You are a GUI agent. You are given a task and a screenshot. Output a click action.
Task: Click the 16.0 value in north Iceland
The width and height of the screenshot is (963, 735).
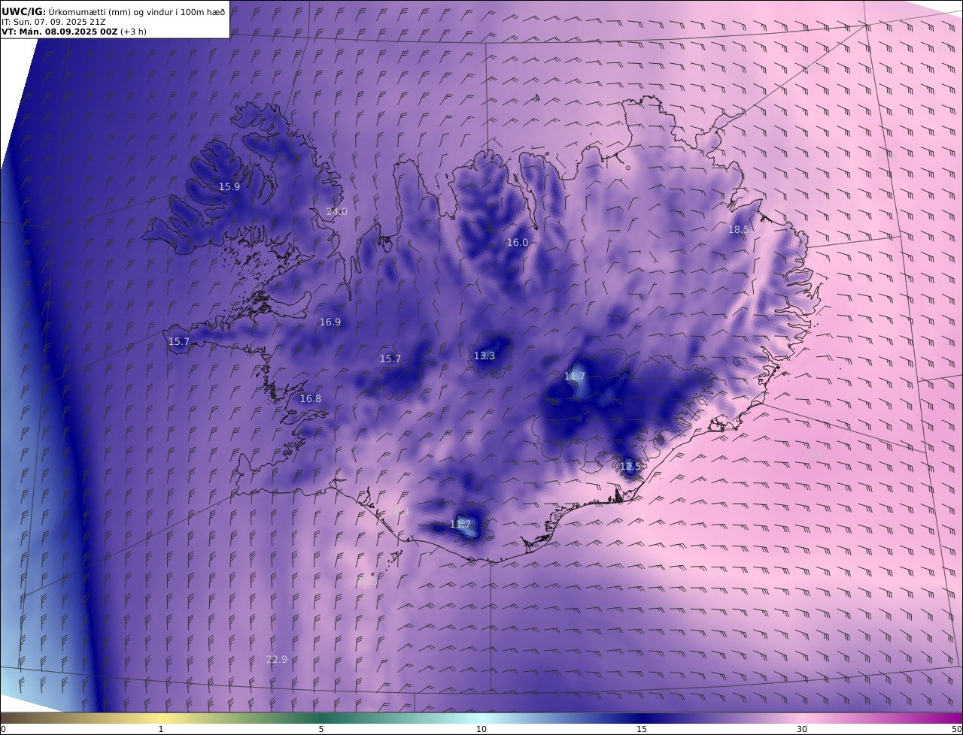coord(518,242)
